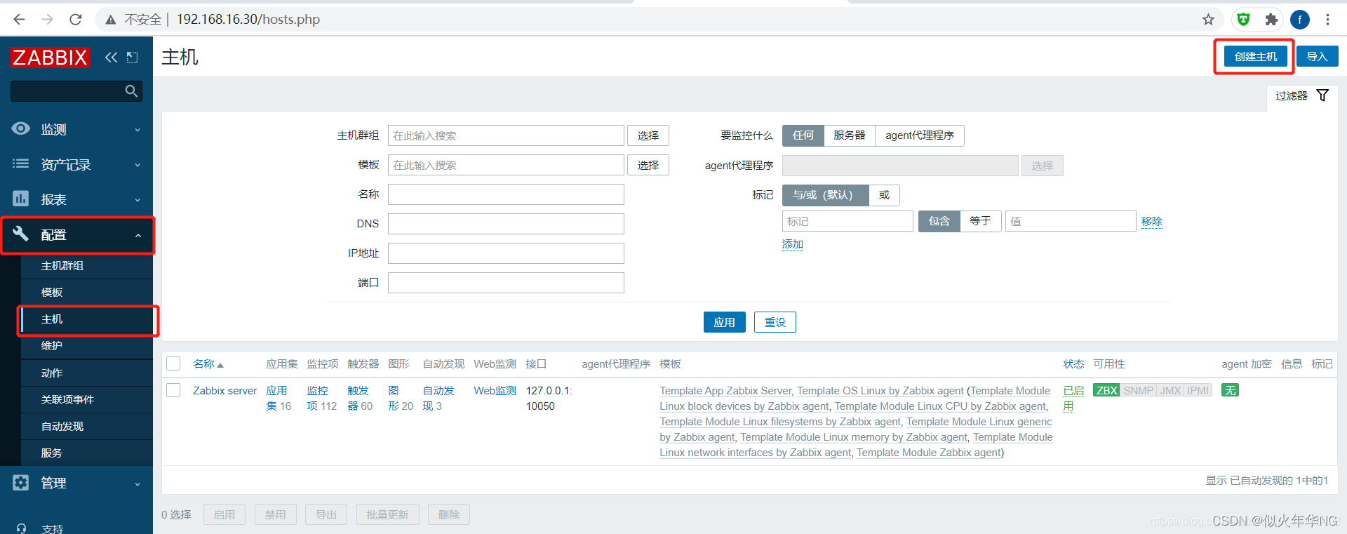The height and width of the screenshot is (534, 1347).
Task: Click the filter funnel icon
Action: (x=1322, y=95)
